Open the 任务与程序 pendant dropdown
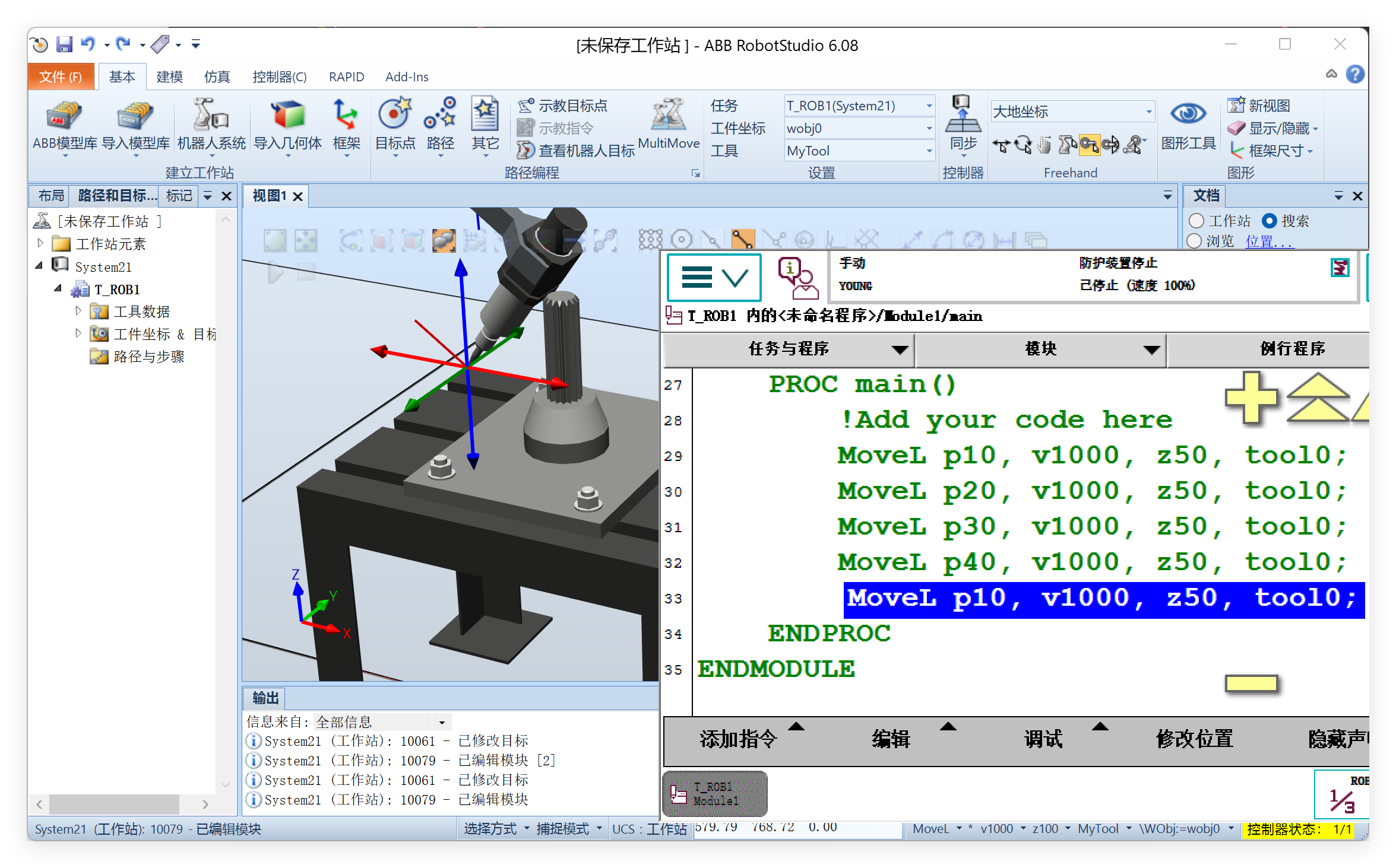Viewport: 1396px width, 868px height. (789, 349)
